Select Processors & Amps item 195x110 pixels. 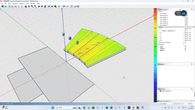[165, 42]
